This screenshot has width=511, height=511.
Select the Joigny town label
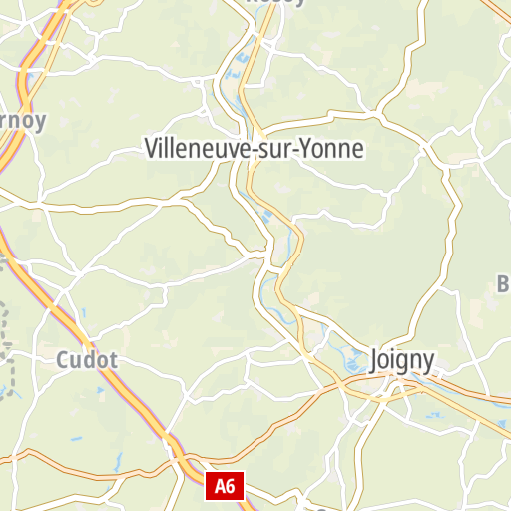pos(402,361)
